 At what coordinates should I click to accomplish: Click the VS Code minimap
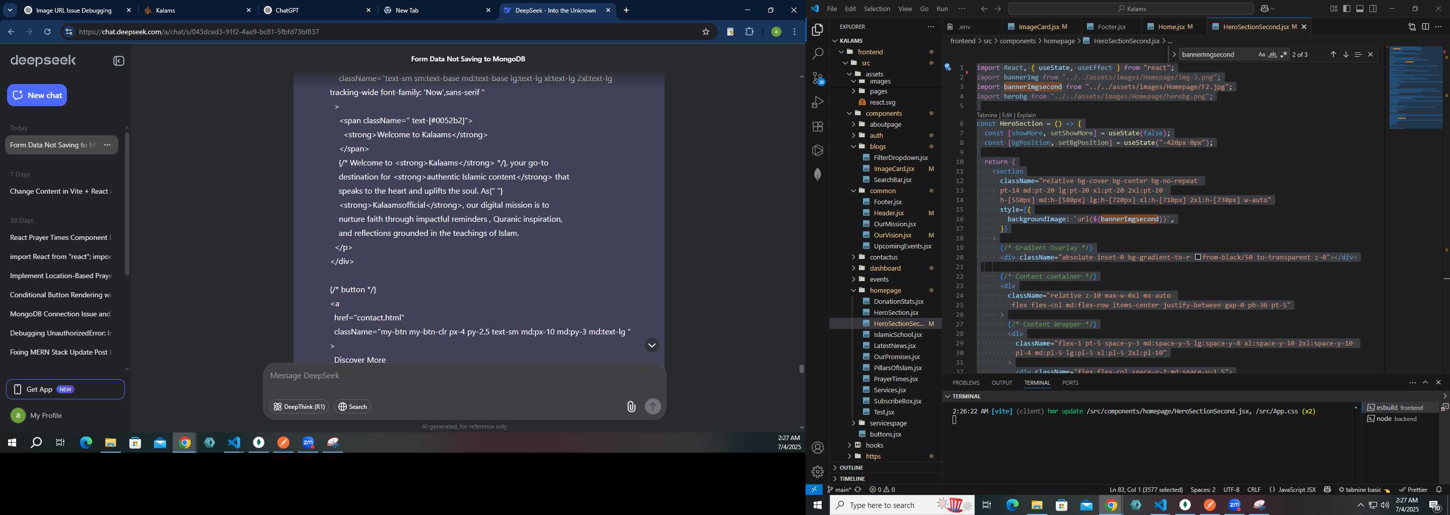pyautogui.click(x=1416, y=88)
